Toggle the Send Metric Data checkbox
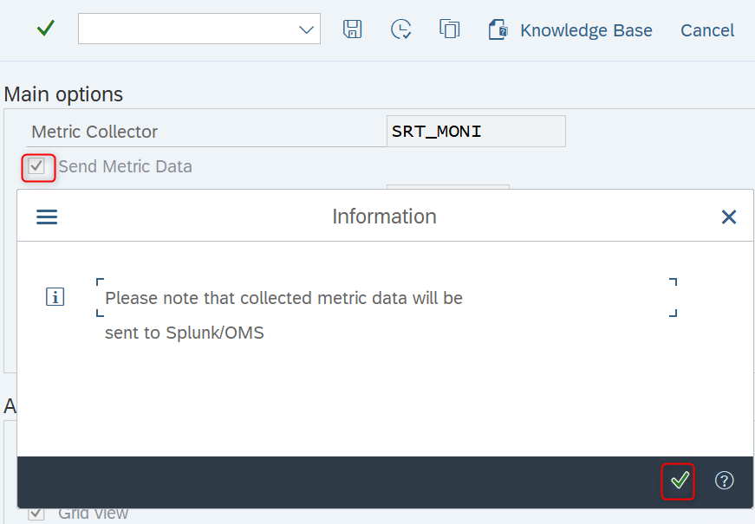 click(36, 166)
